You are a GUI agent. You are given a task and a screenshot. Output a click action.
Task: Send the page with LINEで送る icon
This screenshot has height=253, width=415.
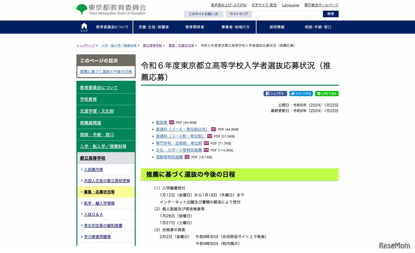tap(326, 93)
